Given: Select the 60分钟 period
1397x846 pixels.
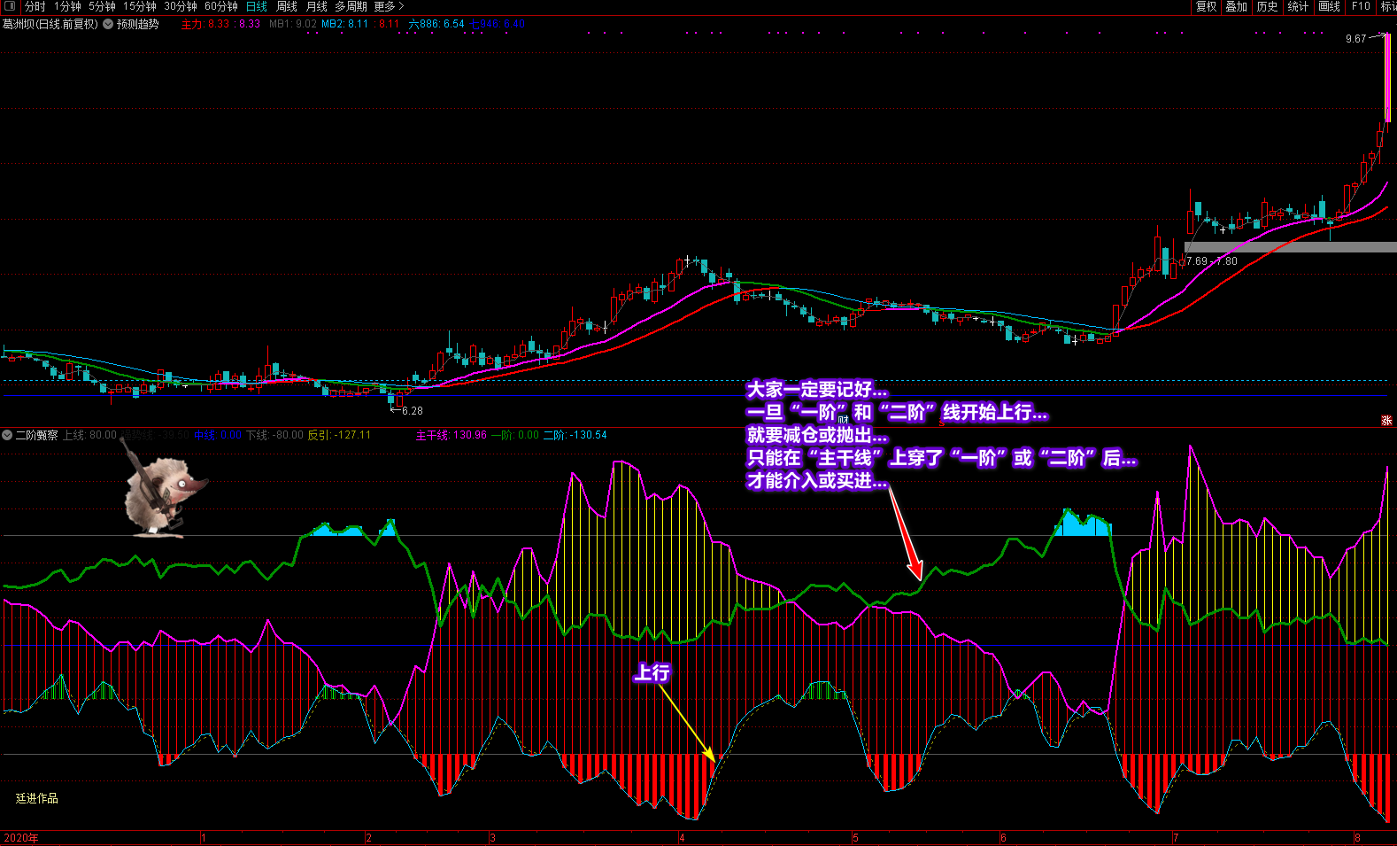Looking at the screenshot, I should pos(221,6).
